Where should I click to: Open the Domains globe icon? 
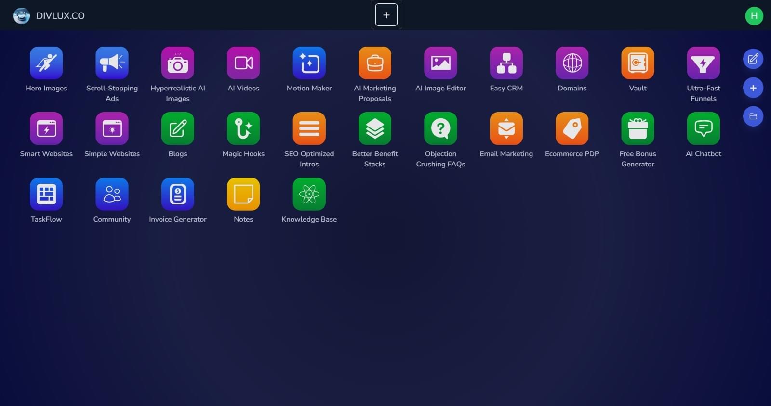572,63
